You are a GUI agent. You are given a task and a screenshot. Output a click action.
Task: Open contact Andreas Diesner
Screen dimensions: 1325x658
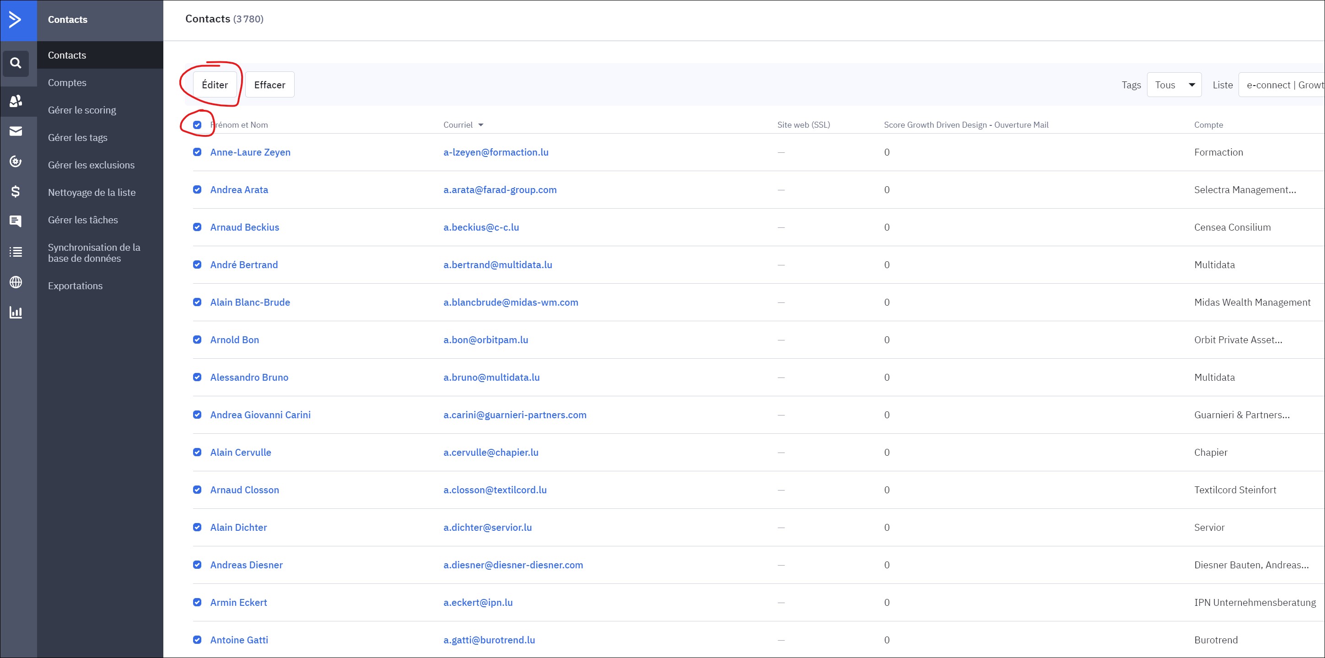[247, 565]
